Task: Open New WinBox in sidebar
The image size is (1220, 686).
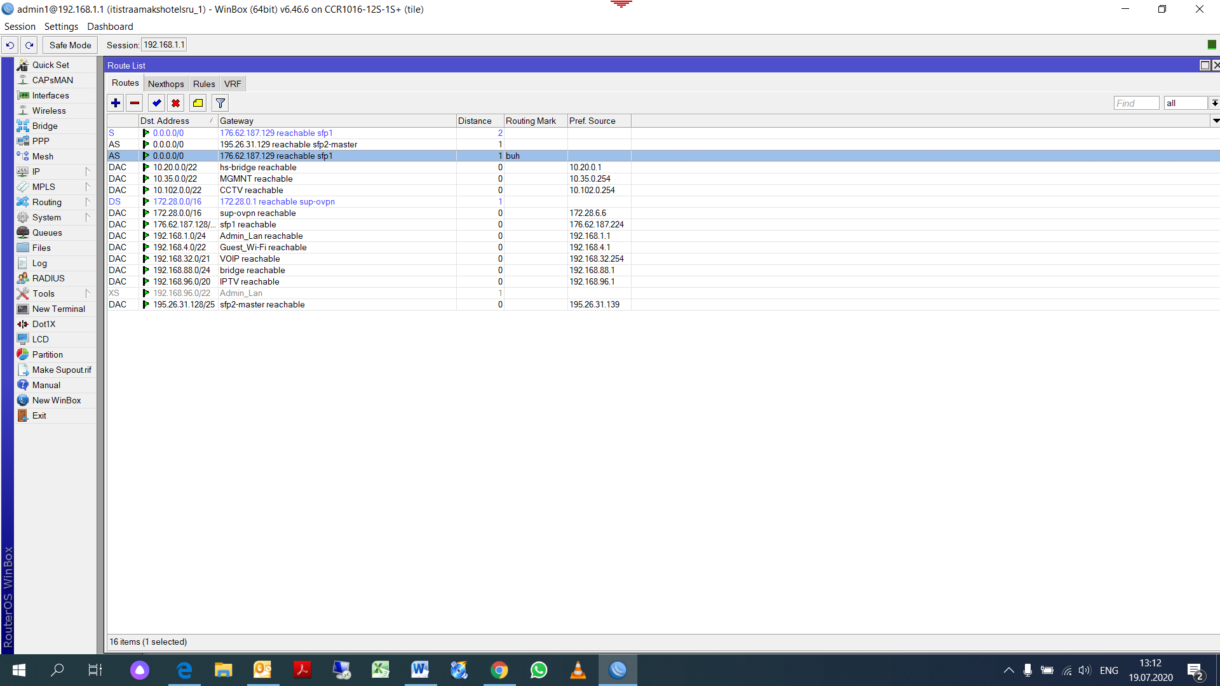Action: click(x=55, y=400)
